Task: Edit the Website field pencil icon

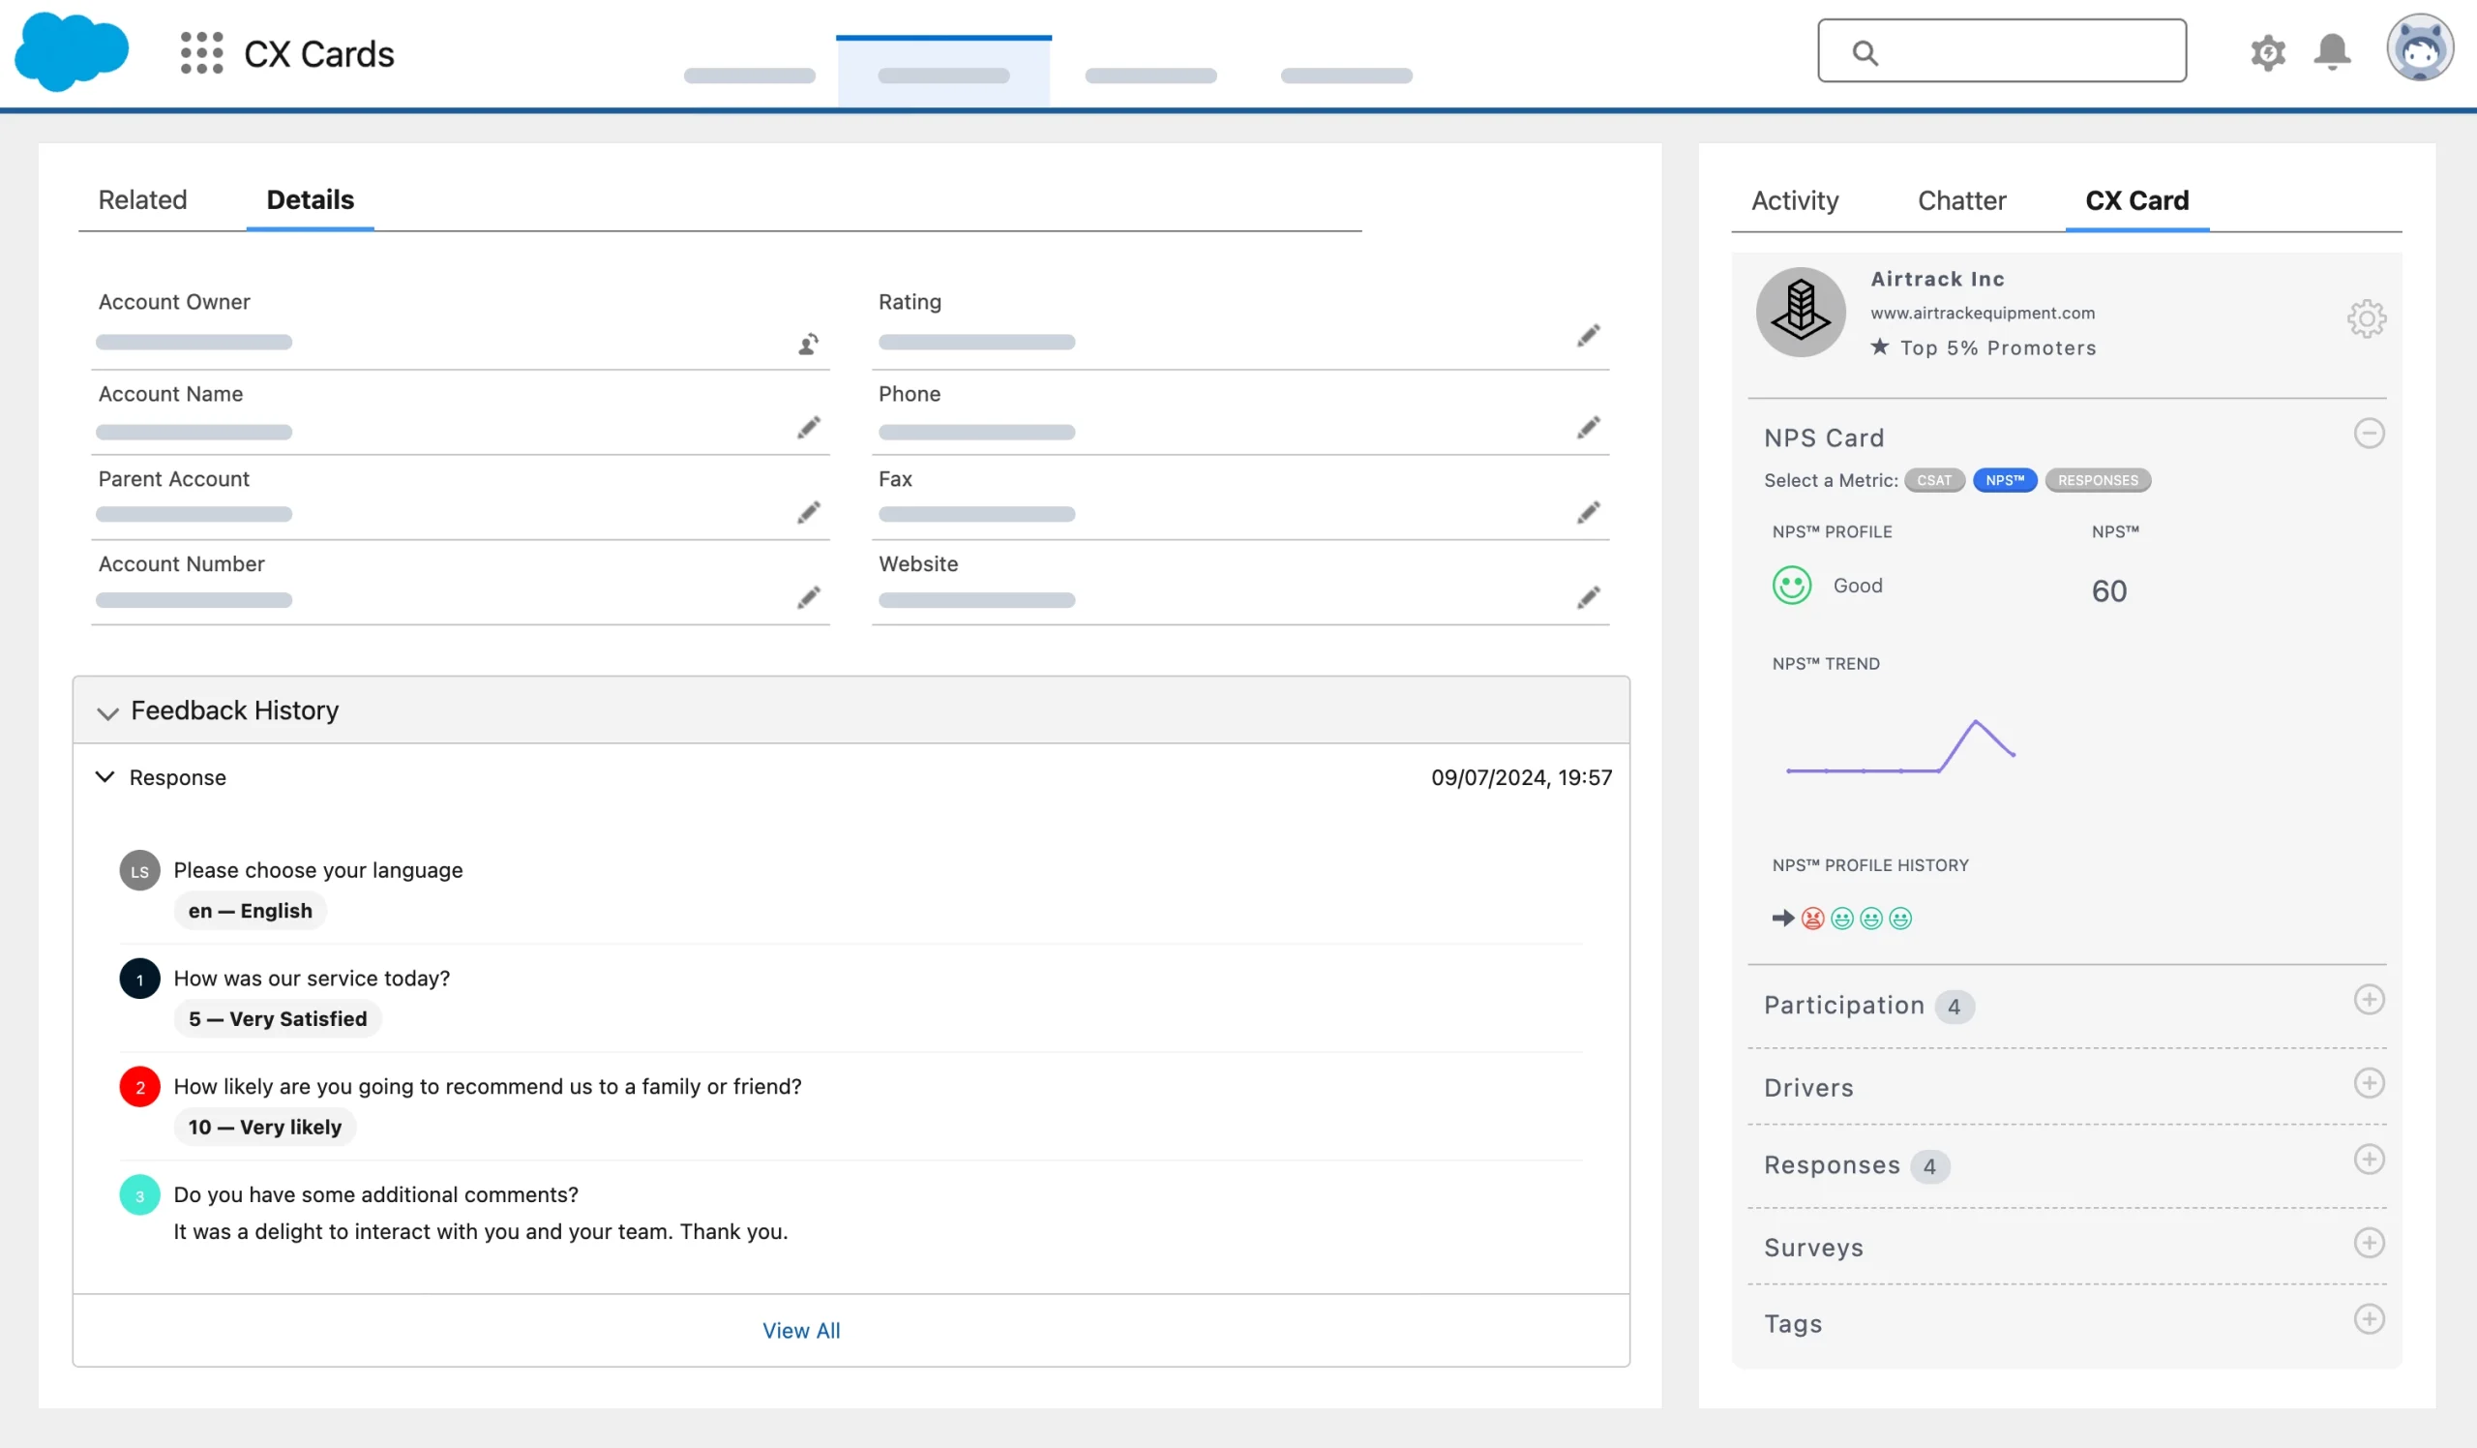Action: click(1588, 597)
